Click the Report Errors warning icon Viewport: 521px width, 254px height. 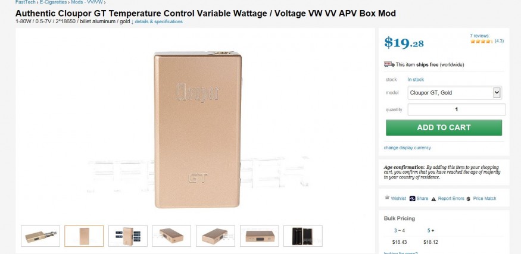point(433,199)
